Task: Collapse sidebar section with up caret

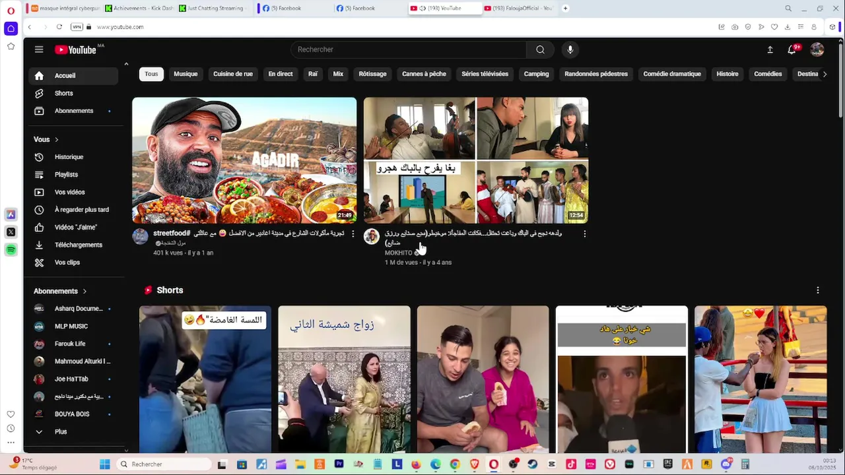Action: (126, 64)
